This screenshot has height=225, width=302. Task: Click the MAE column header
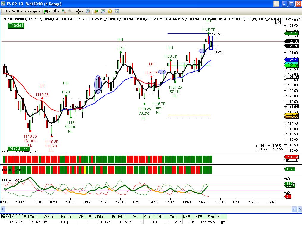coord(188,217)
